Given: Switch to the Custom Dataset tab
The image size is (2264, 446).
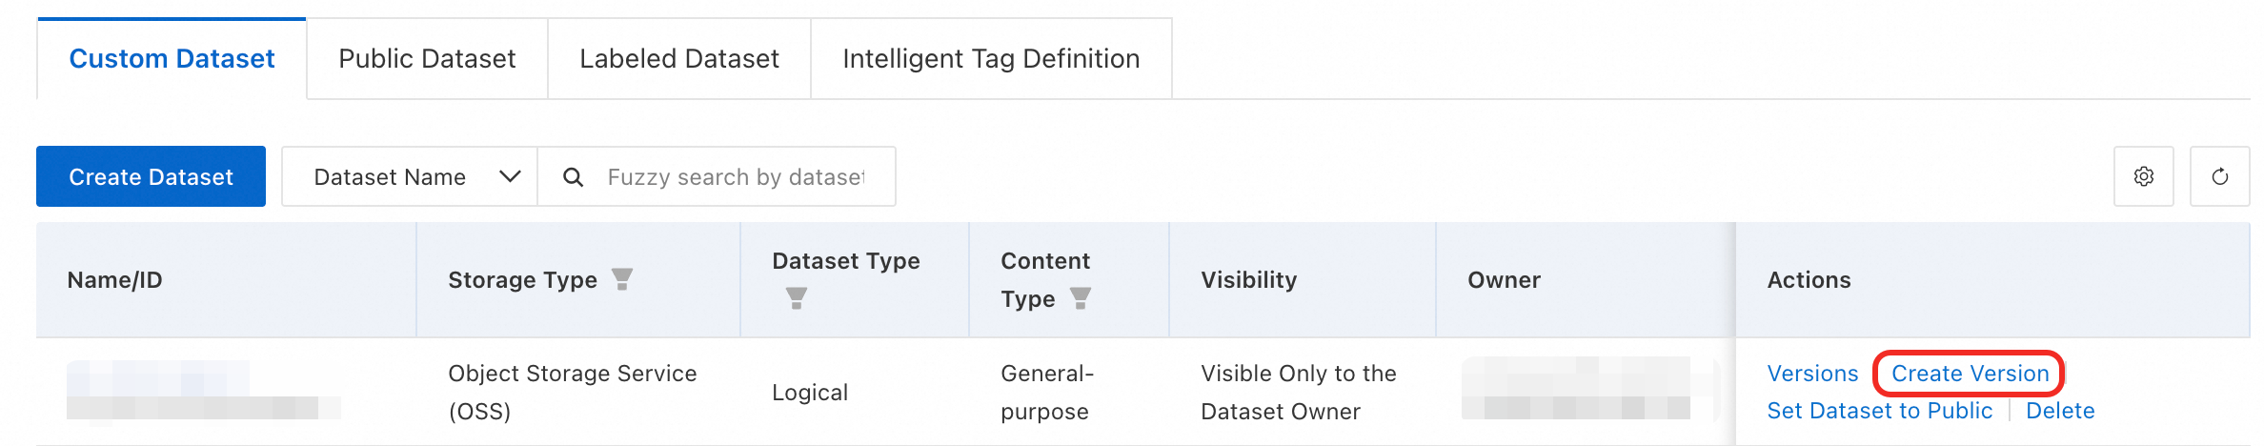Looking at the screenshot, I should click(172, 59).
